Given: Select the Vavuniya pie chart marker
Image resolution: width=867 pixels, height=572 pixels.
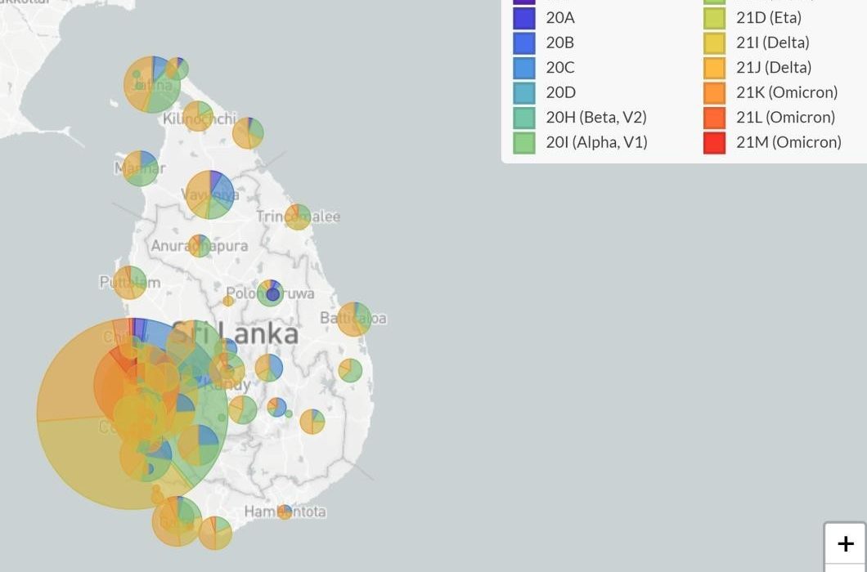Looking at the screenshot, I should click(210, 194).
